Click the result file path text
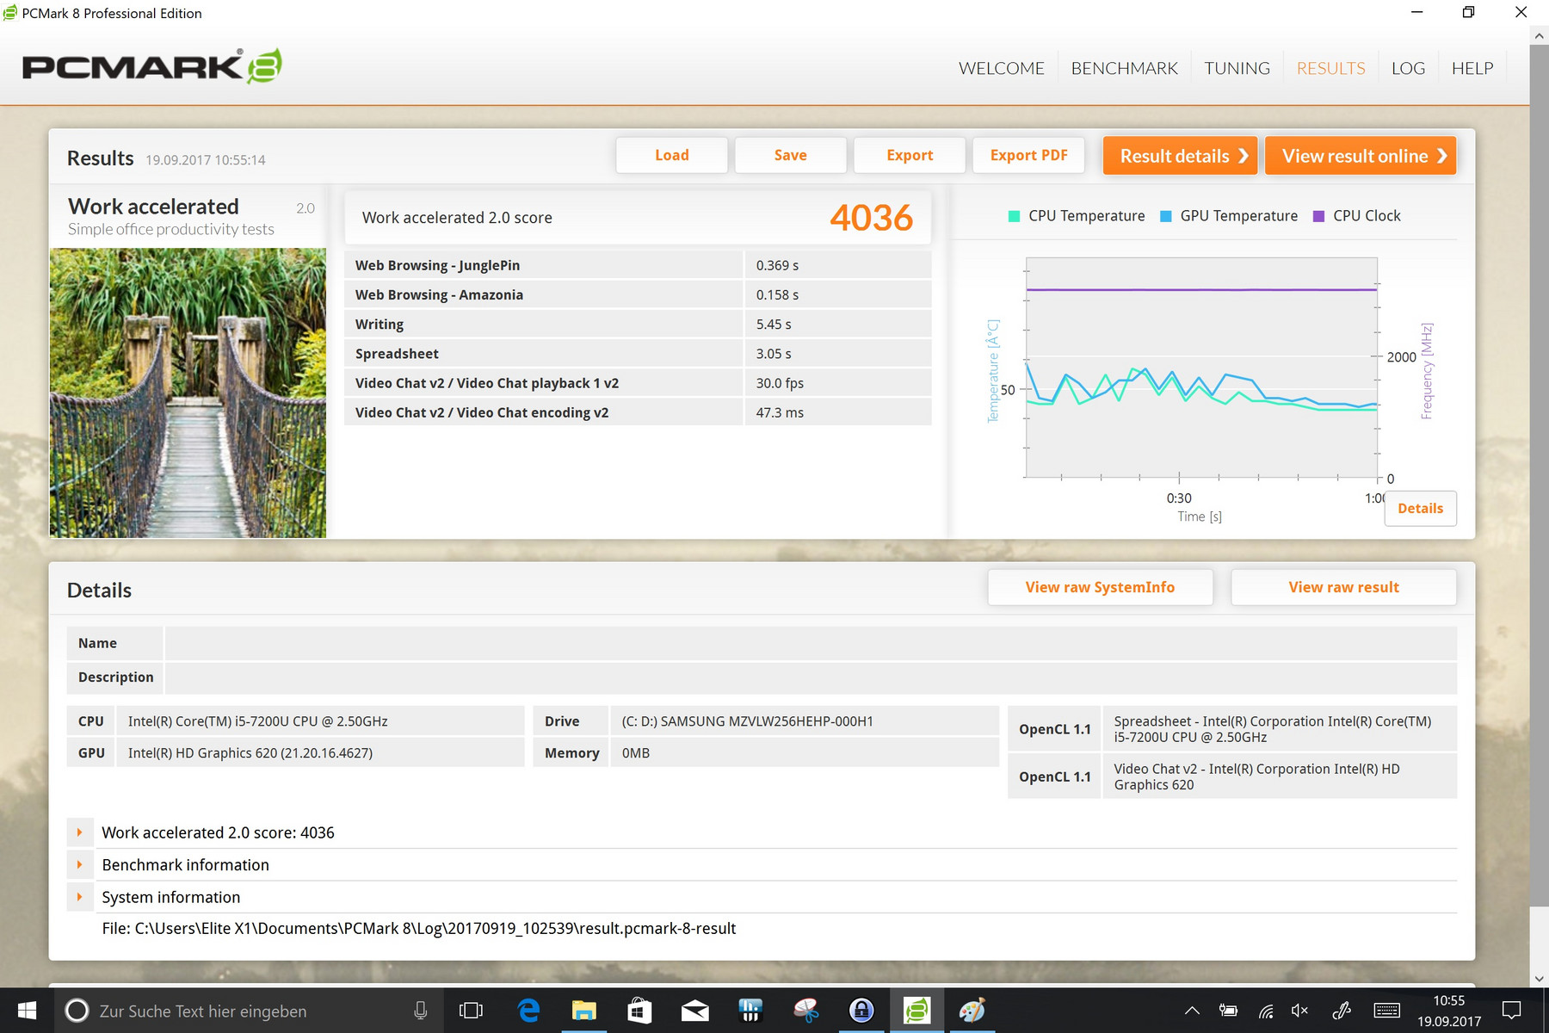 click(418, 929)
